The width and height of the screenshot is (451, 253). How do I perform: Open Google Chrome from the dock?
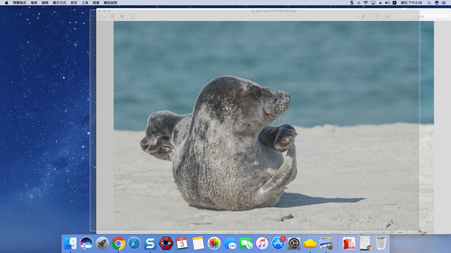(118, 243)
